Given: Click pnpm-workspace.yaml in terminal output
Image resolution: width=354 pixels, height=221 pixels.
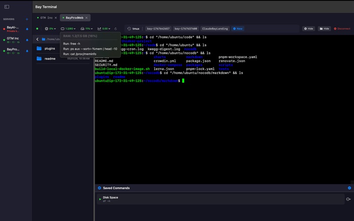Looking at the screenshot, I should point(238,57).
